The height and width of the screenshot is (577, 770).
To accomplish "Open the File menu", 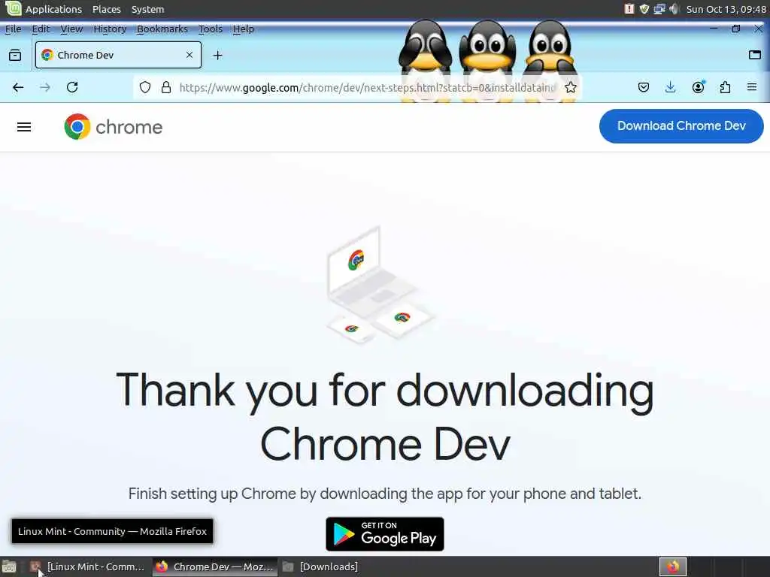I will (x=14, y=29).
